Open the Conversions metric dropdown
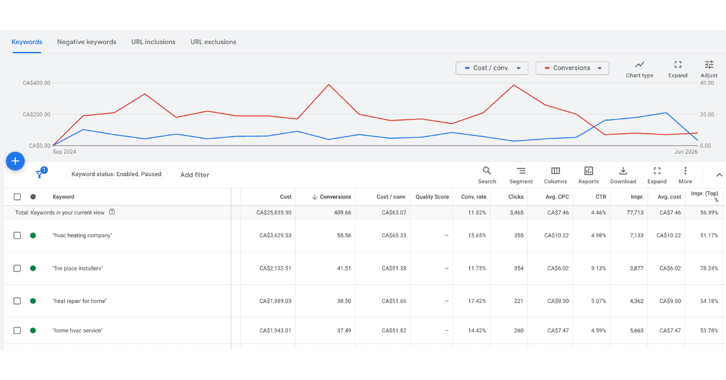The width and height of the screenshot is (726, 380). pos(572,68)
